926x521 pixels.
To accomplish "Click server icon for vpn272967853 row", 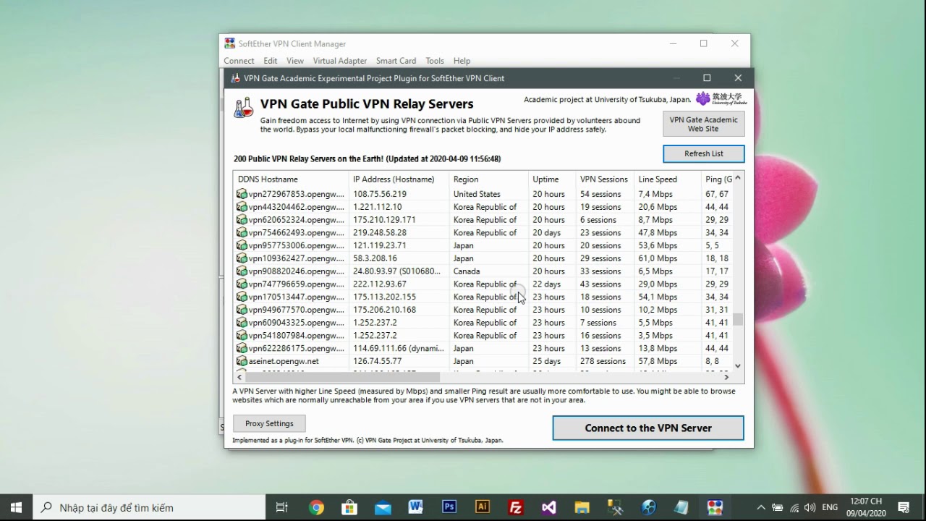I will [x=242, y=194].
